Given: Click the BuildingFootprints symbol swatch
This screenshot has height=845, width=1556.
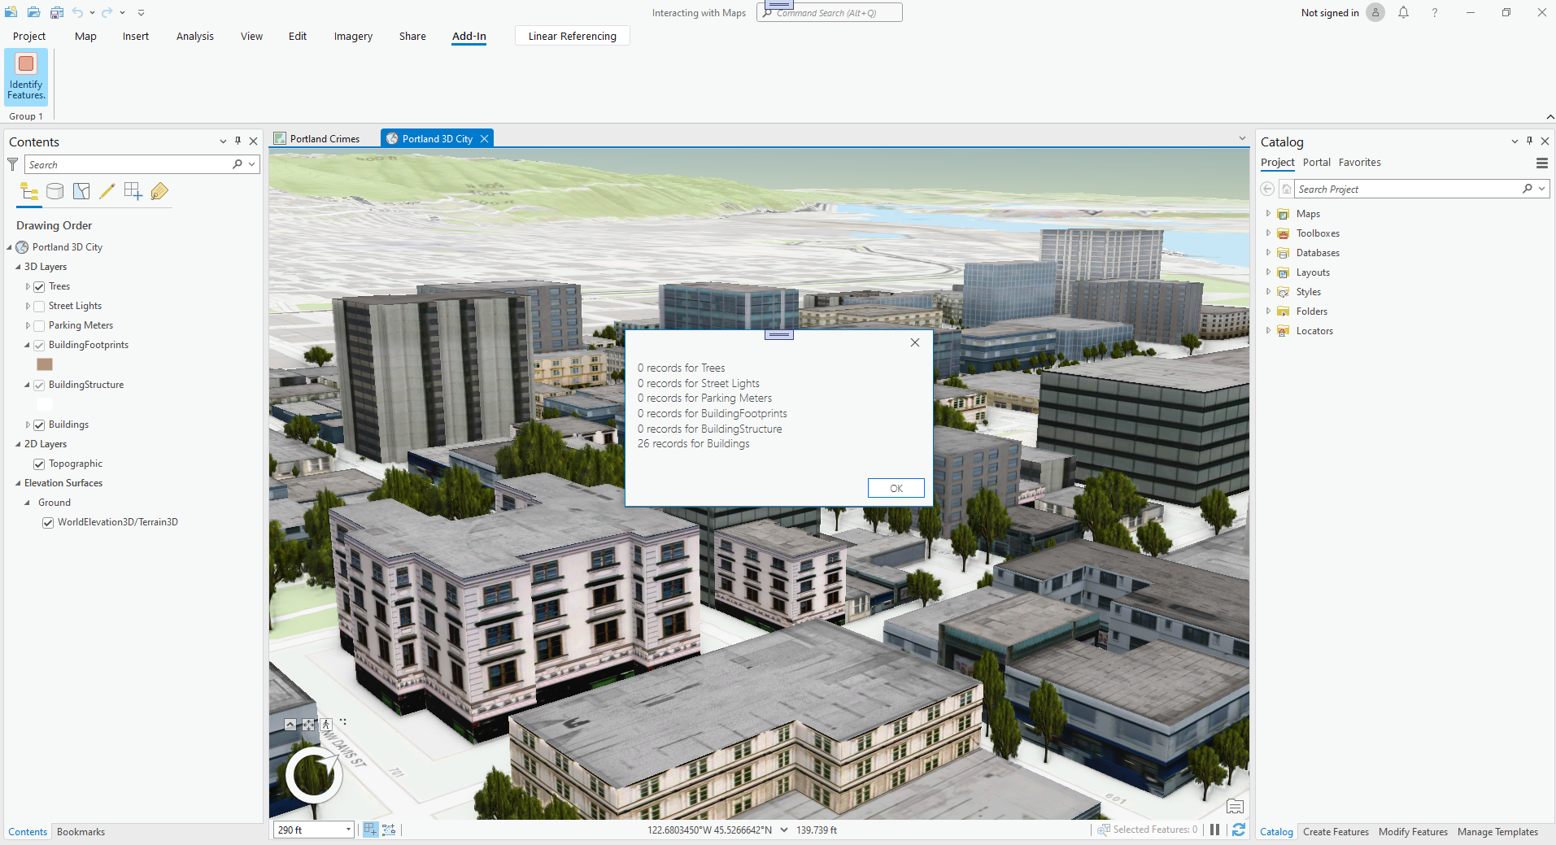Looking at the screenshot, I should pos(44,364).
